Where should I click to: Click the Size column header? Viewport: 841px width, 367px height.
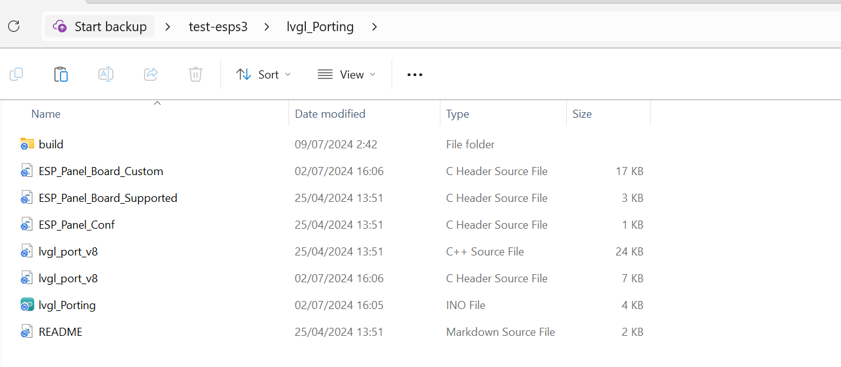pyautogui.click(x=582, y=114)
